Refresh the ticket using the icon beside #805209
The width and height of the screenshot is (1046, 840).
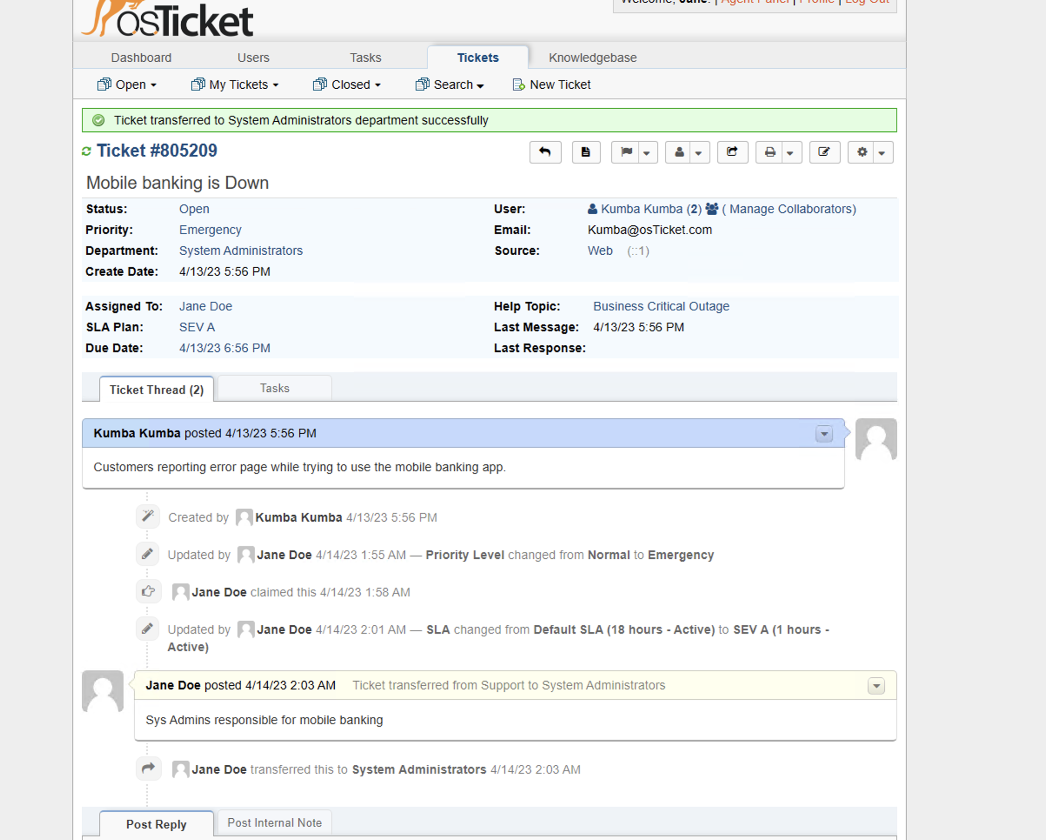point(87,151)
